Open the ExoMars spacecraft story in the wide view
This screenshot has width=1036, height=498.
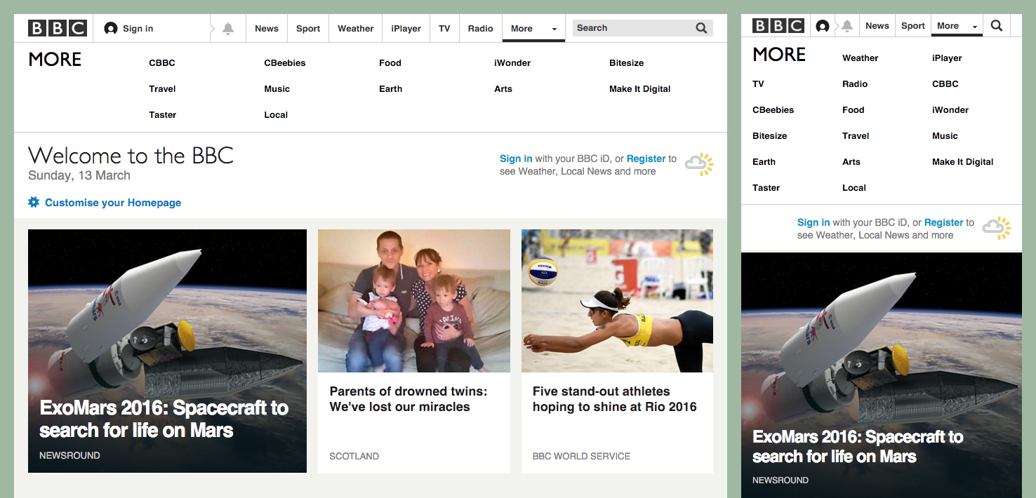pyautogui.click(x=167, y=351)
